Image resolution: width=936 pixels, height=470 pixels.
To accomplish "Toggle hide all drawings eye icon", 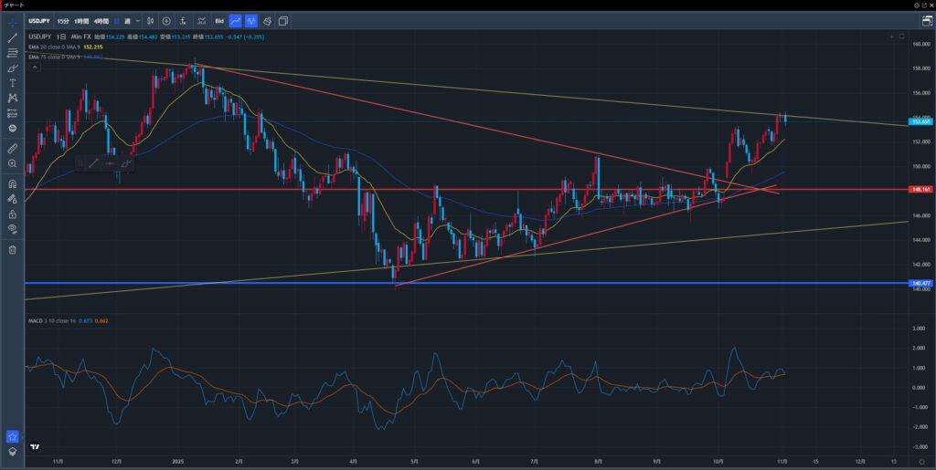I will pyautogui.click(x=13, y=228).
